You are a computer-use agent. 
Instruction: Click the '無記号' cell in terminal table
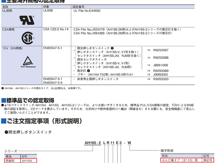(208, 160)
